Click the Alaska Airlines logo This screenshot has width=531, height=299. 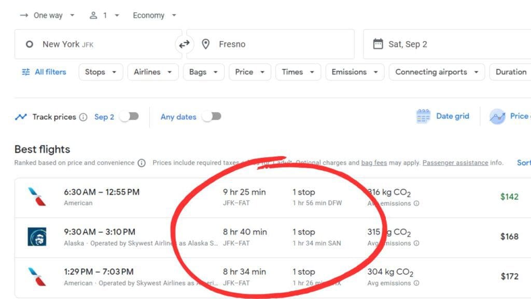tap(37, 237)
